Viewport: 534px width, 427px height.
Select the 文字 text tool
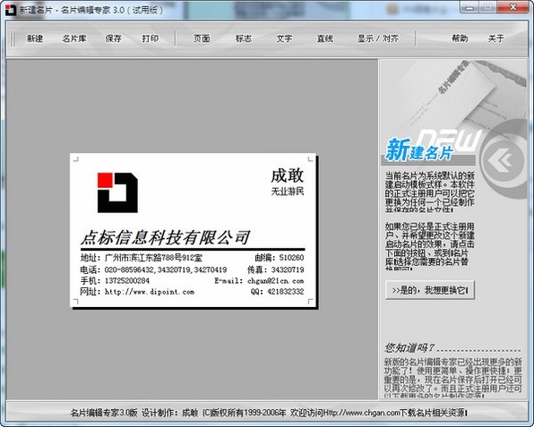point(284,38)
